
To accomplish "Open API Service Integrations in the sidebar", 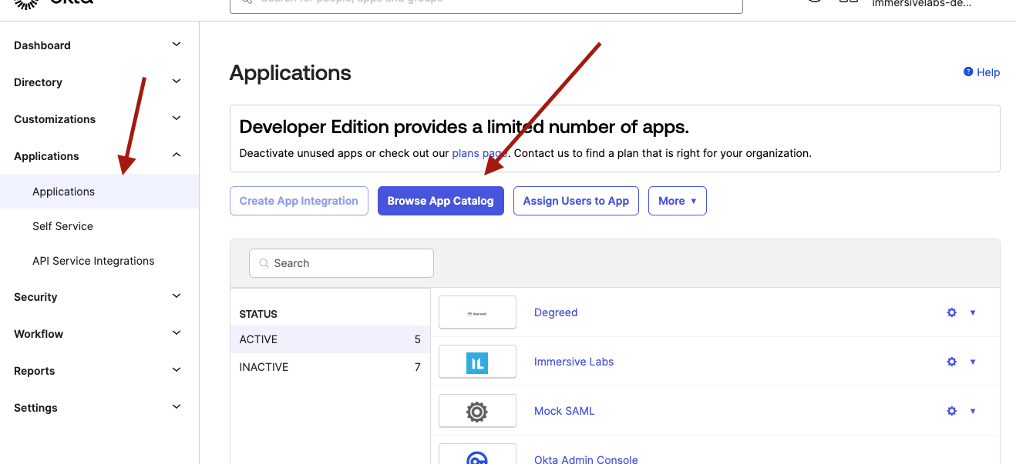I will [x=93, y=261].
